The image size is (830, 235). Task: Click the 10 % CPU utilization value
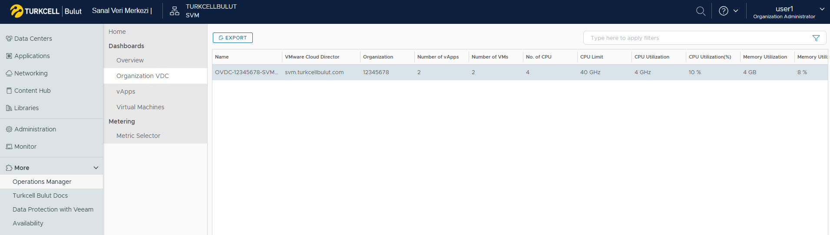(x=694, y=72)
